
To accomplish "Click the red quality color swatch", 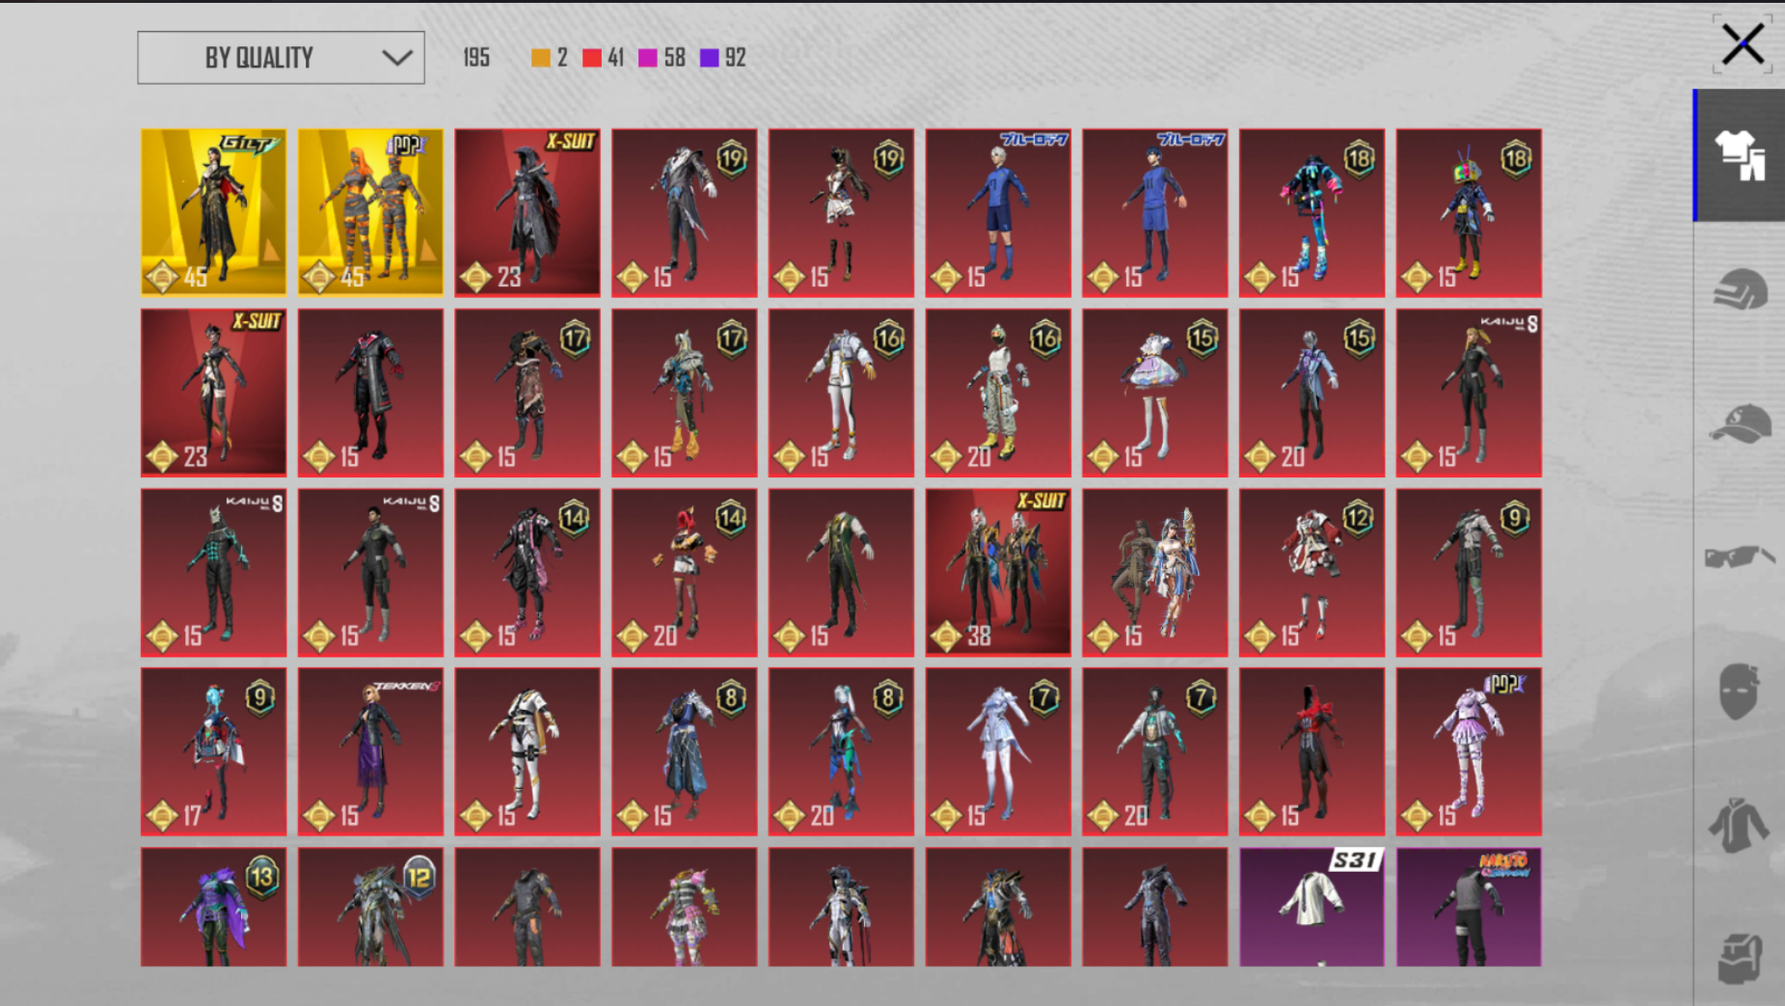I will click(592, 58).
